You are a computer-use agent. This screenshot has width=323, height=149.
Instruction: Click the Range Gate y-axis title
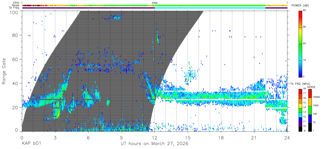tap(4, 71)
